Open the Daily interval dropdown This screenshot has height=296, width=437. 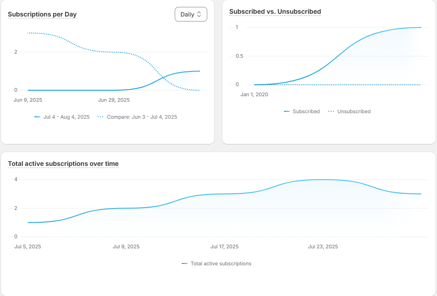tap(191, 14)
